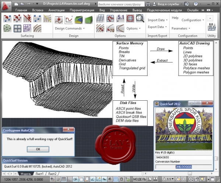This screenshot has width=221, height=183.
Task: Toggle Object Snap Tracking in status bar
Action: point(92,179)
